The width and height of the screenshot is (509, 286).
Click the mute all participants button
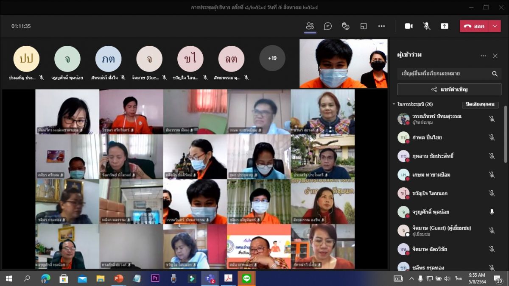pos(480,104)
